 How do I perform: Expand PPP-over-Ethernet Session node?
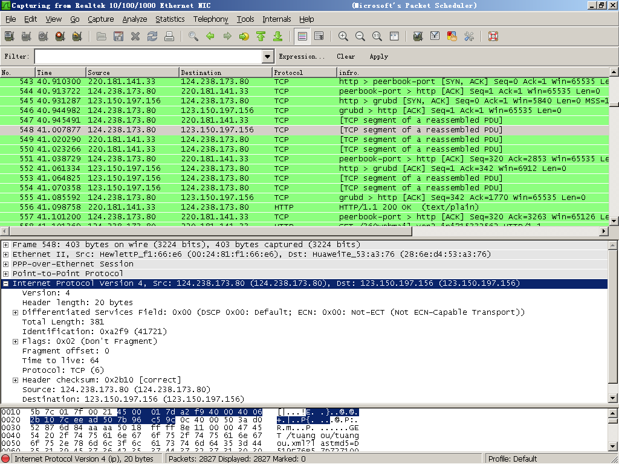(6, 264)
